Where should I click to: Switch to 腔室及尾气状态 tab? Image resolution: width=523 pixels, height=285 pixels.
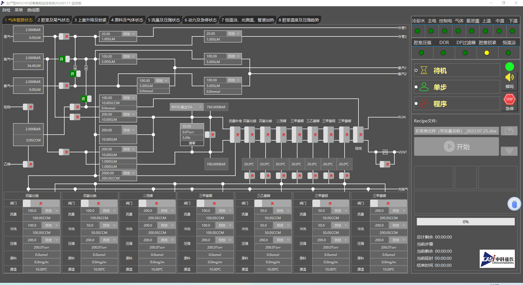tap(54, 20)
